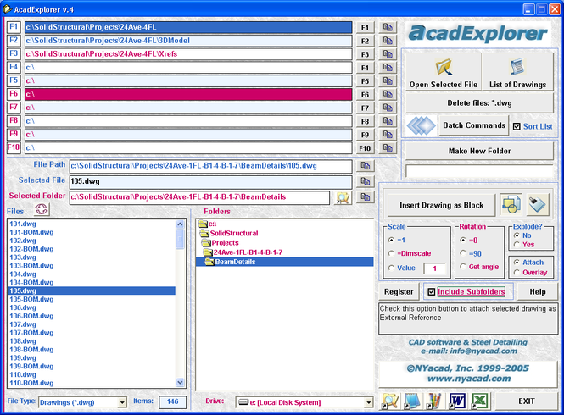
Task: Copy the Selected File field contents
Action: tap(365, 181)
